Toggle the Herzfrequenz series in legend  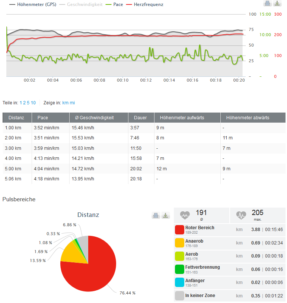145,4
